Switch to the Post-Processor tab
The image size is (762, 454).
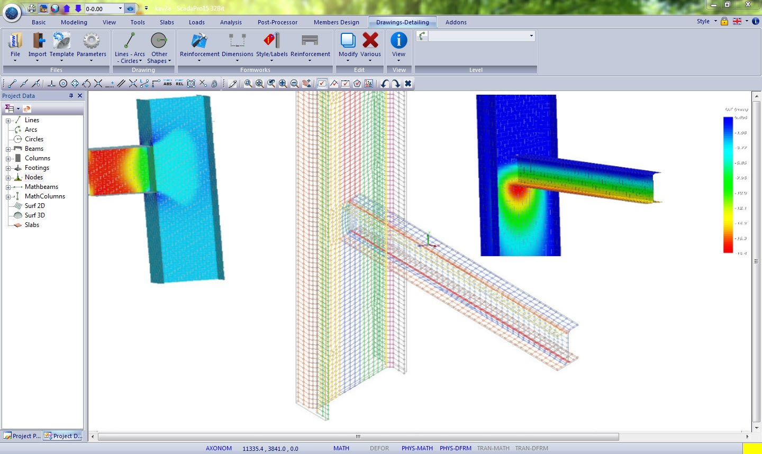click(x=277, y=22)
